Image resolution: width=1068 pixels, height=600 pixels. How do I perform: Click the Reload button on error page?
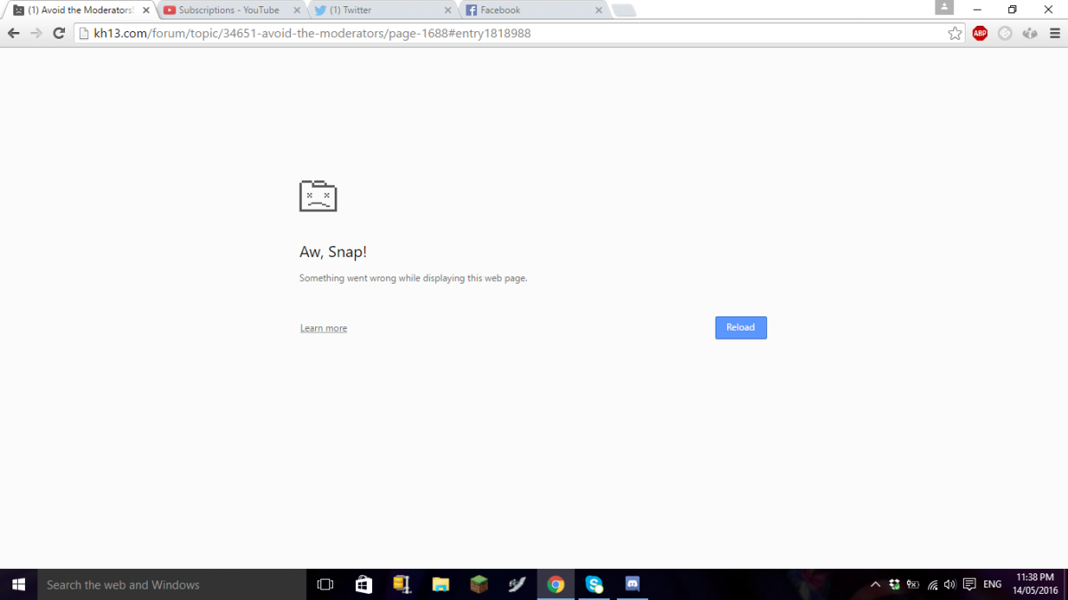[x=740, y=328]
